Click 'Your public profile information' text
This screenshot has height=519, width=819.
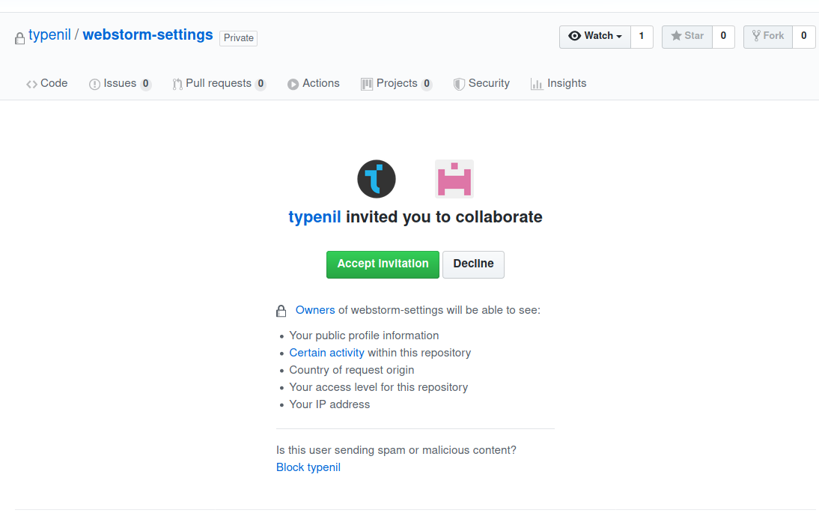(x=364, y=336)
